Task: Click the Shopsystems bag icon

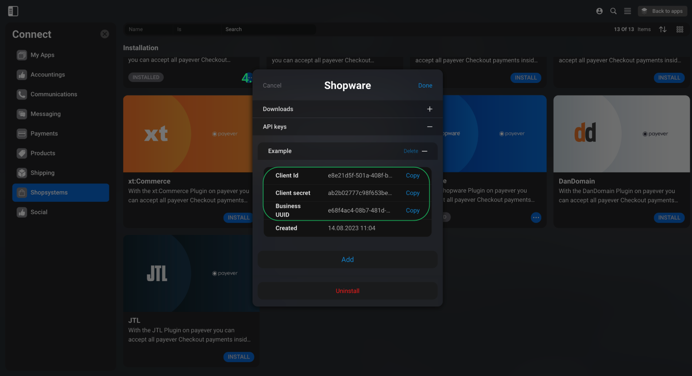Action: point(22,193)
